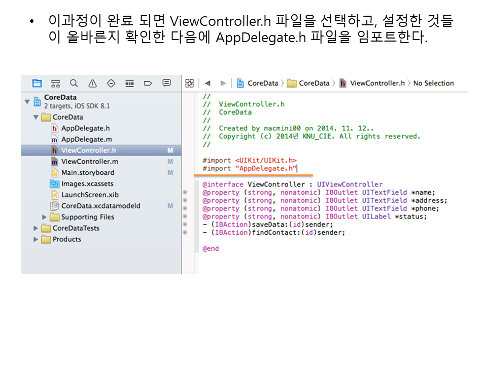
Task: Open the Test navigator diamond icon
Action: click(x=111, y=83)
